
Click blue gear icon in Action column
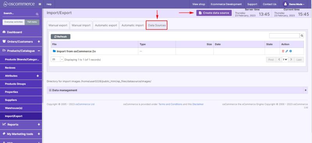[291, 51]
